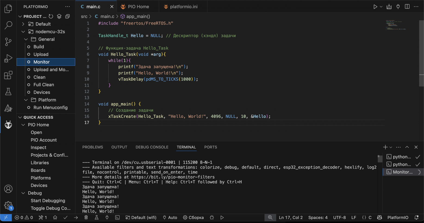
Task: Collapse the QUICK ACCESS section
Action: 20,117
